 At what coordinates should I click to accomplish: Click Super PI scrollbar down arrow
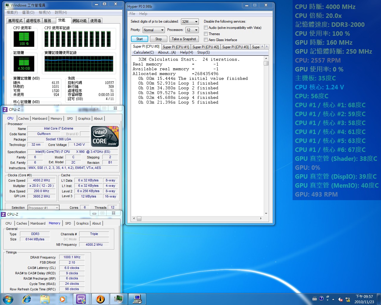pos(266,214)
